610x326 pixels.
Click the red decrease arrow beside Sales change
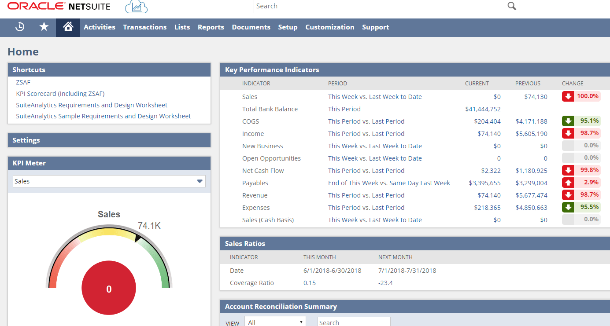coord(568,96)
